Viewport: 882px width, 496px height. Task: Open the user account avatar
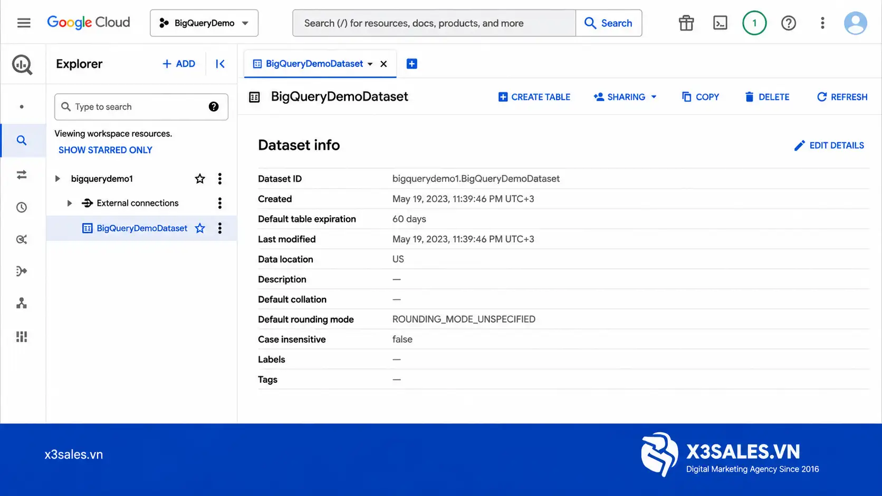point(856,23)
